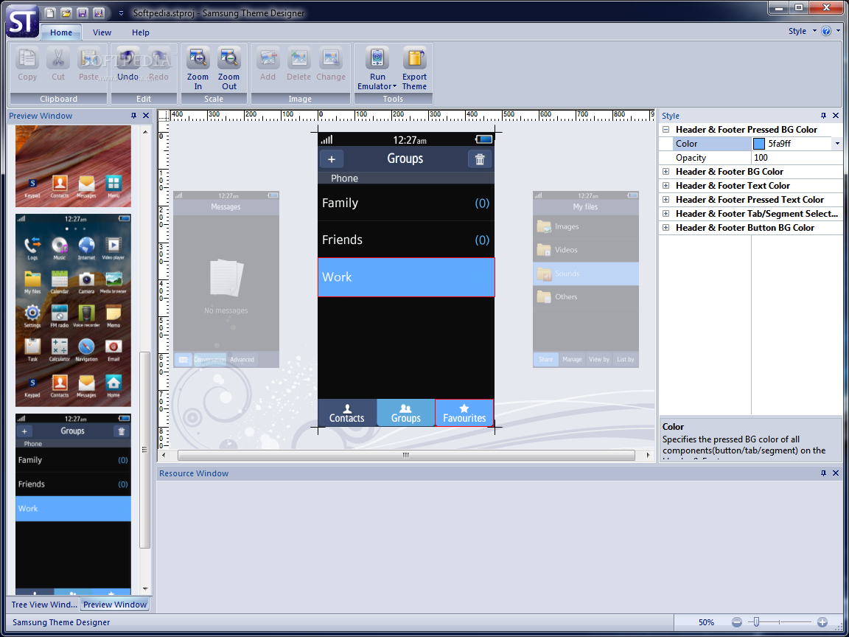Save project with the floppy disk icon
The height and width of the screenshot is (637, 849).
[x=82, y=13]
